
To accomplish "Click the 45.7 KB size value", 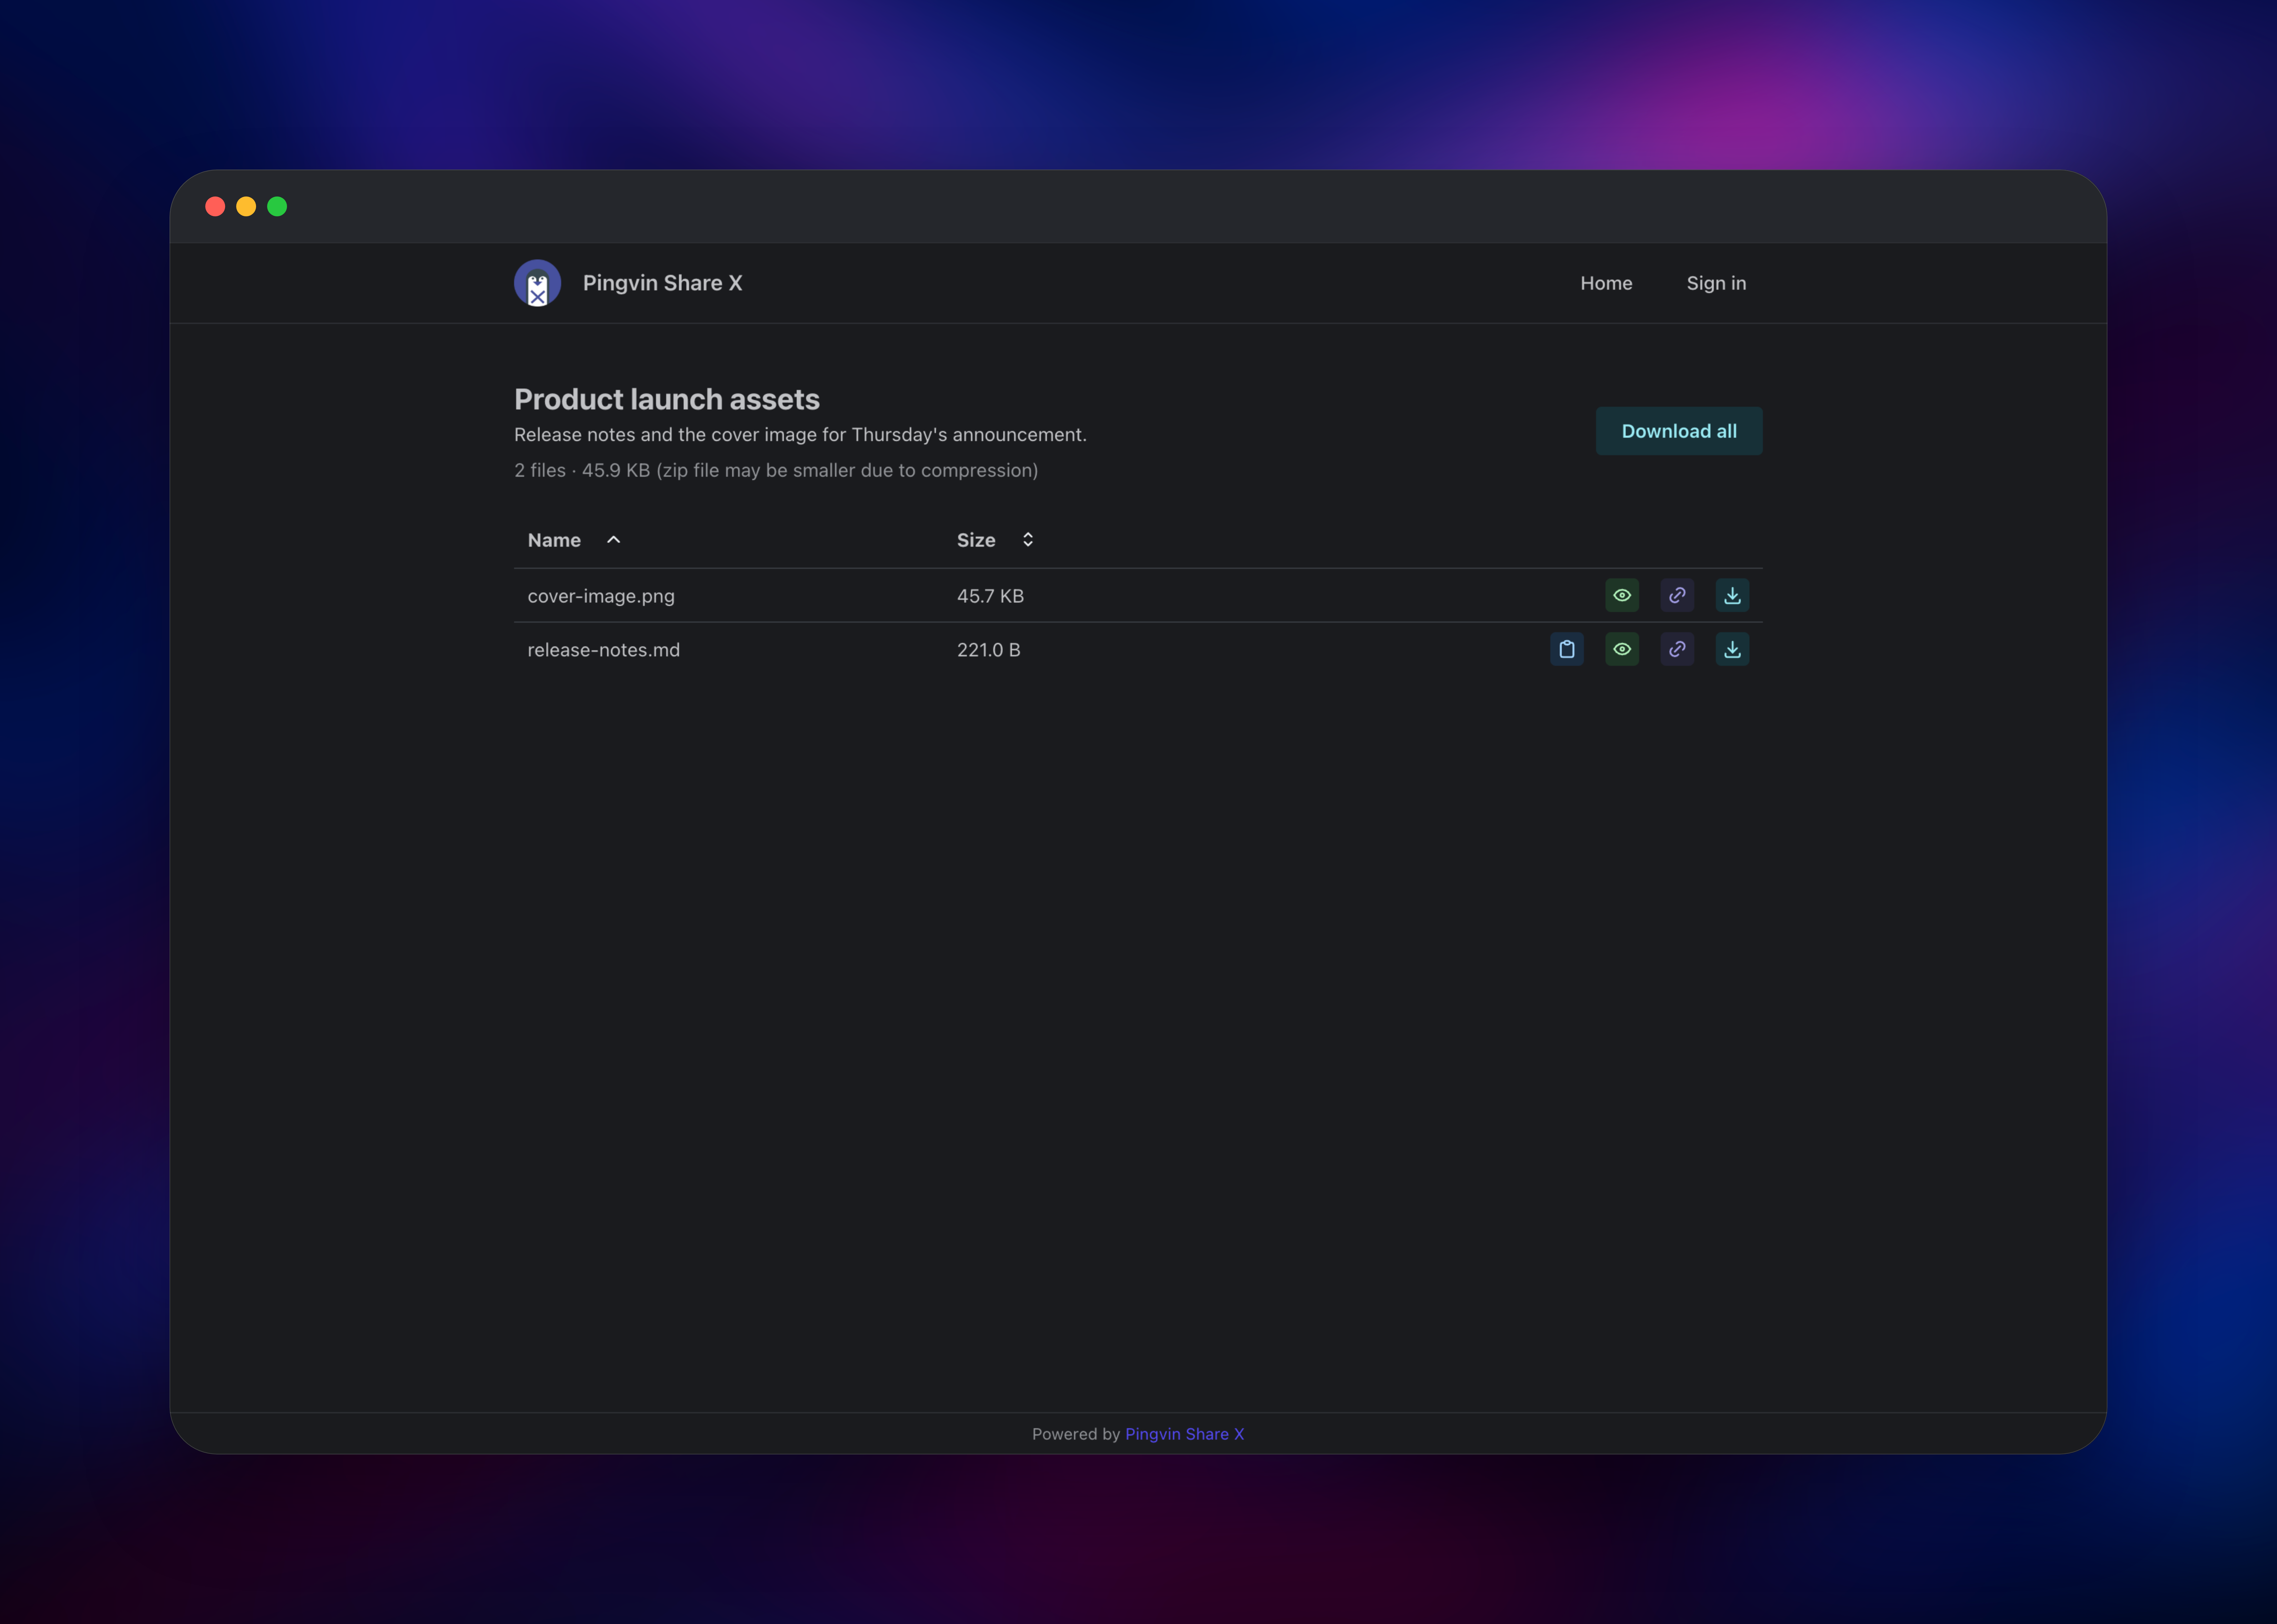I will [990, 596].
